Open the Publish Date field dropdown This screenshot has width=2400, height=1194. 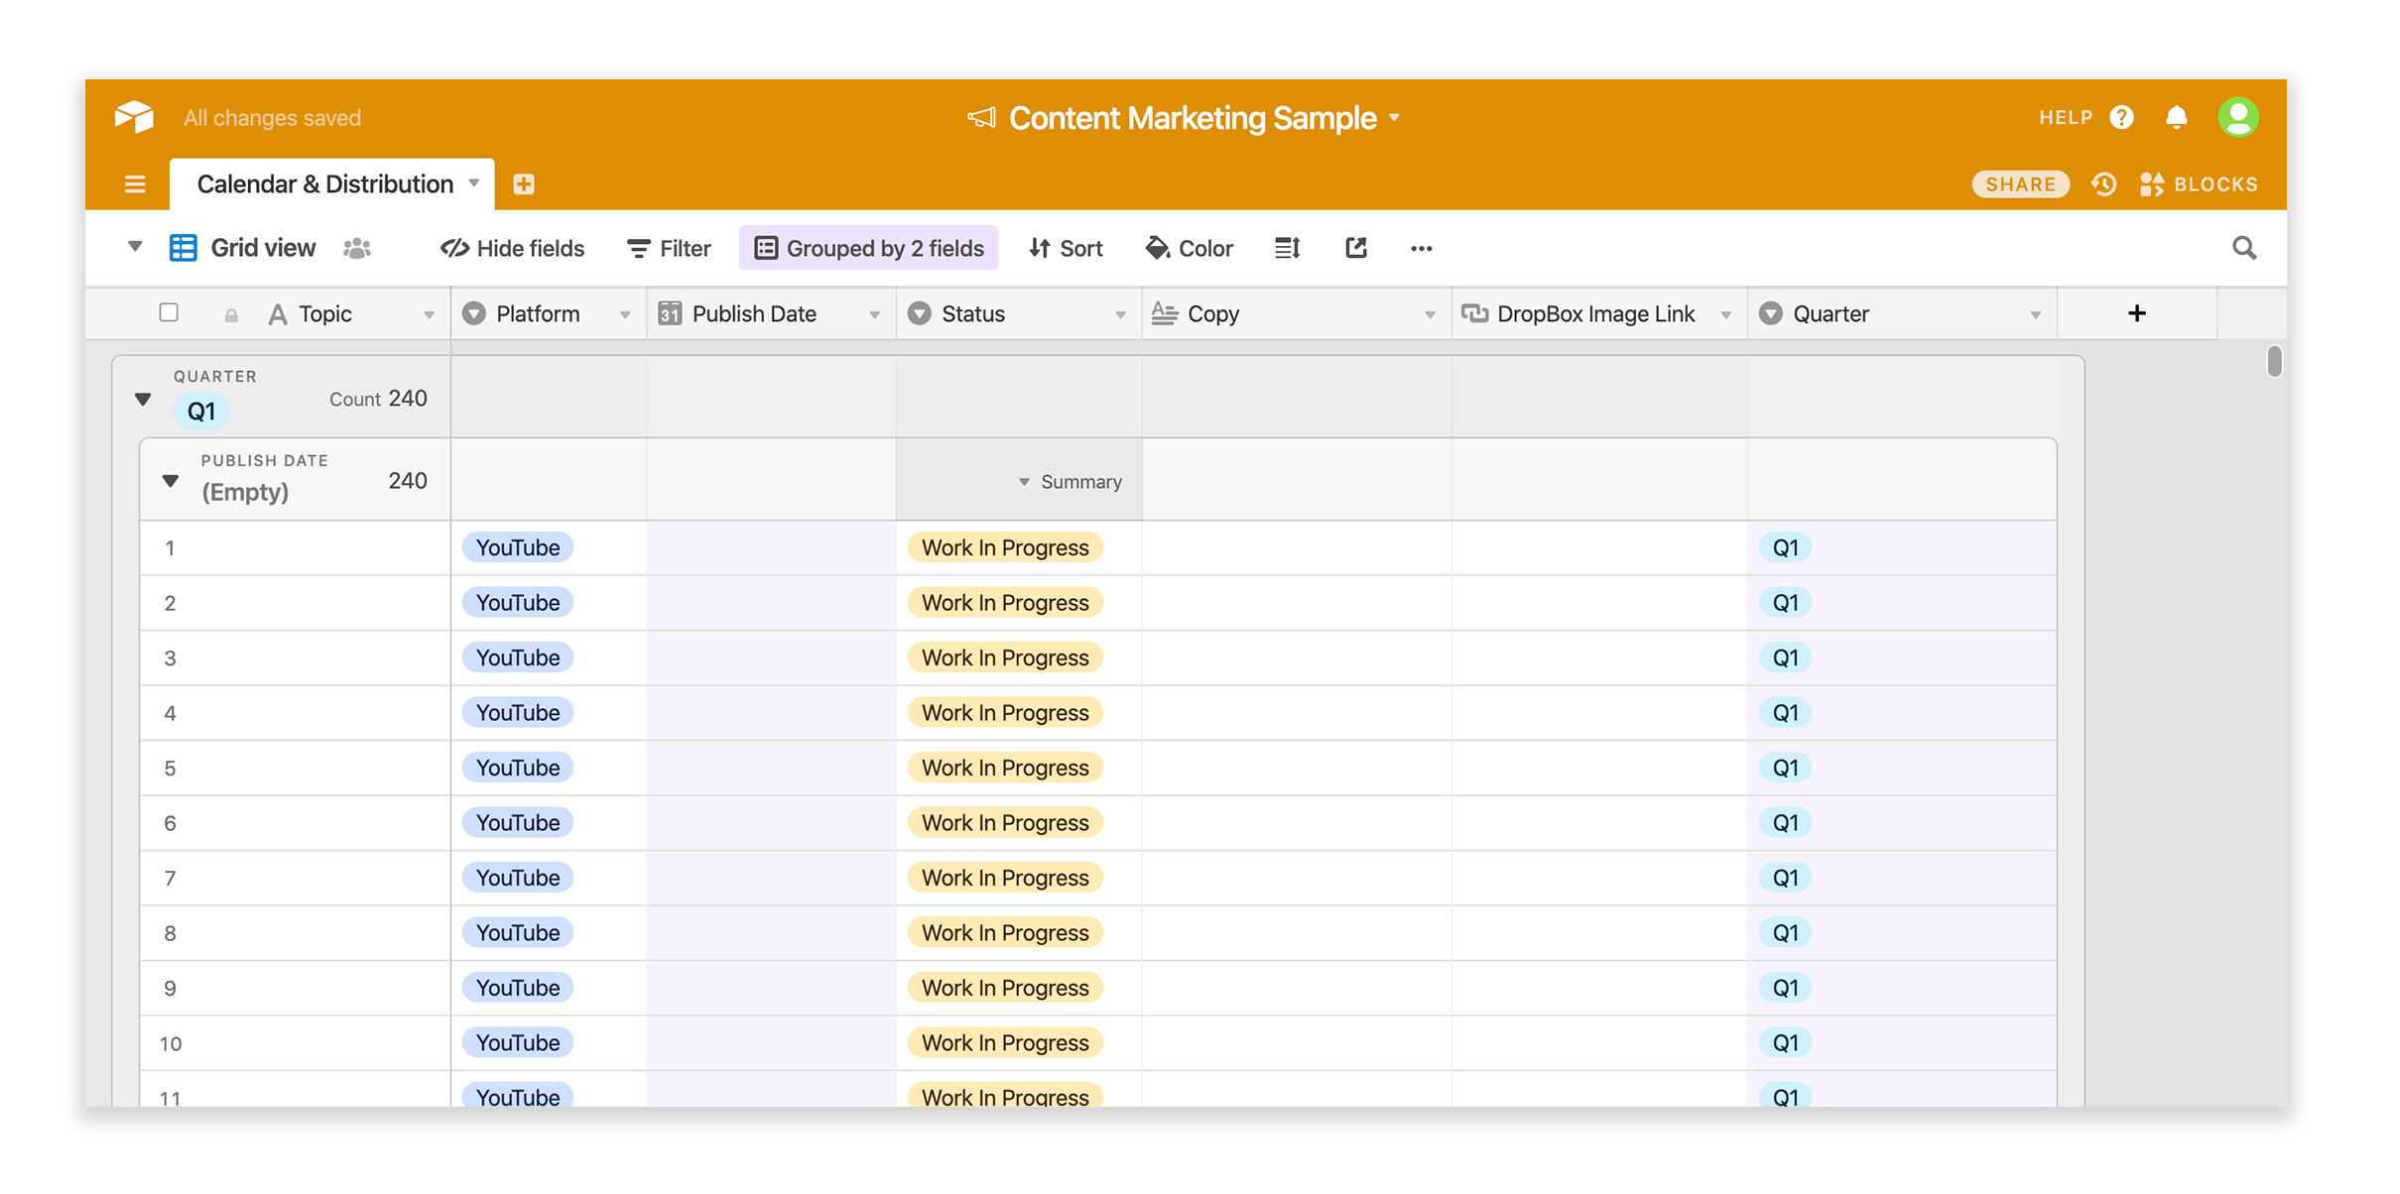[874, 315]
